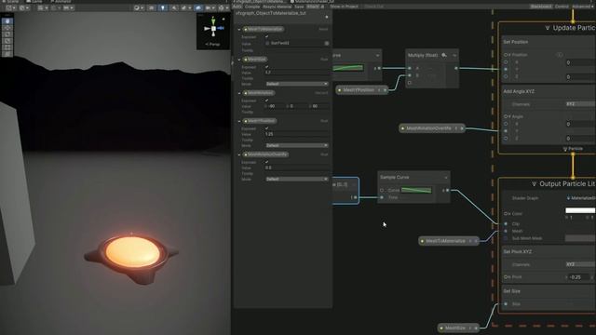The height and width of the screenshot is (335, 596).
Task: Select the View (hand) tool in Scene toolbar
Action: click(7, 21)
